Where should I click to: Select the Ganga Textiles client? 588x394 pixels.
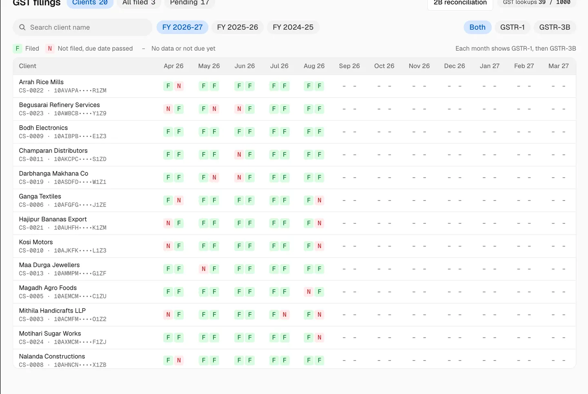click(x=40, y=197)
